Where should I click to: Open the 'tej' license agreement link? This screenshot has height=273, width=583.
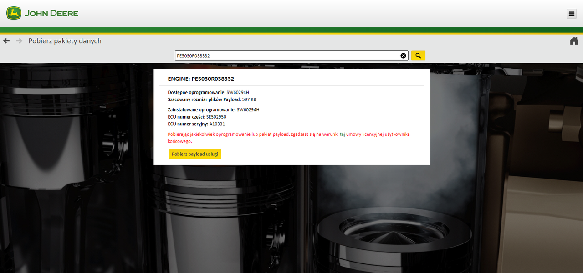pos(343,134)
